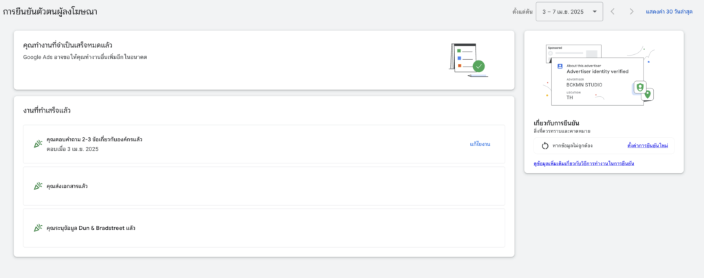Select the คุณส่งเอกสารแล้ว completed task row
Image resolution: width=704 pixels, height=278 pixels.
point(264,186)
